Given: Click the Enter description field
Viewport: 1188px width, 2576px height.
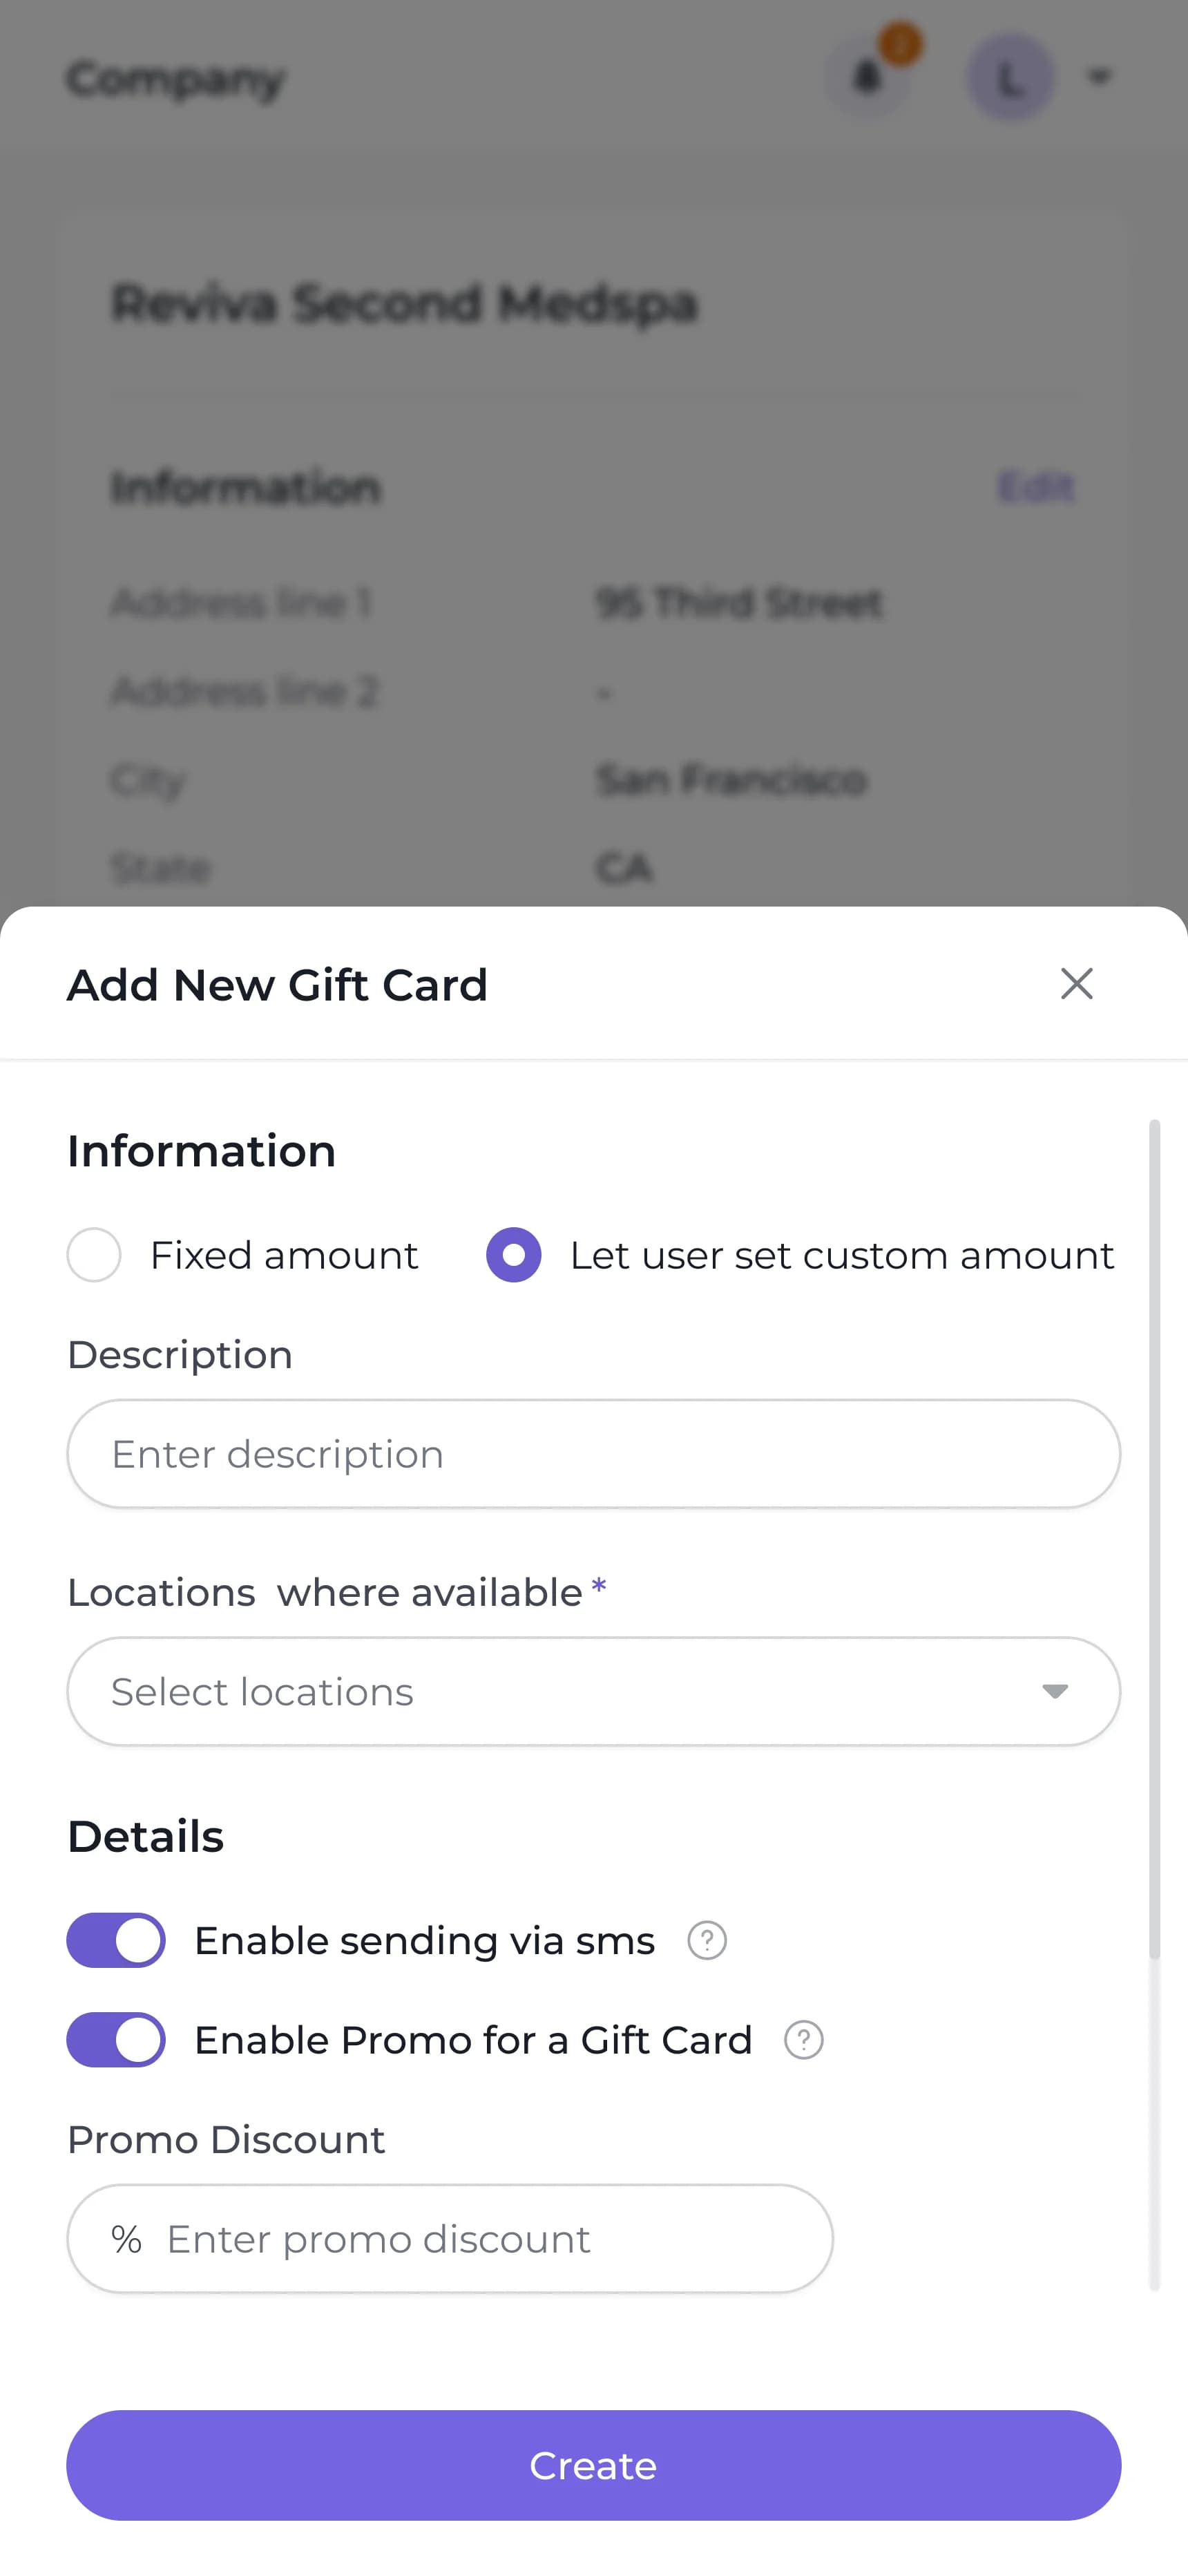Looking at the screenshot, I should coord(594,1453).
